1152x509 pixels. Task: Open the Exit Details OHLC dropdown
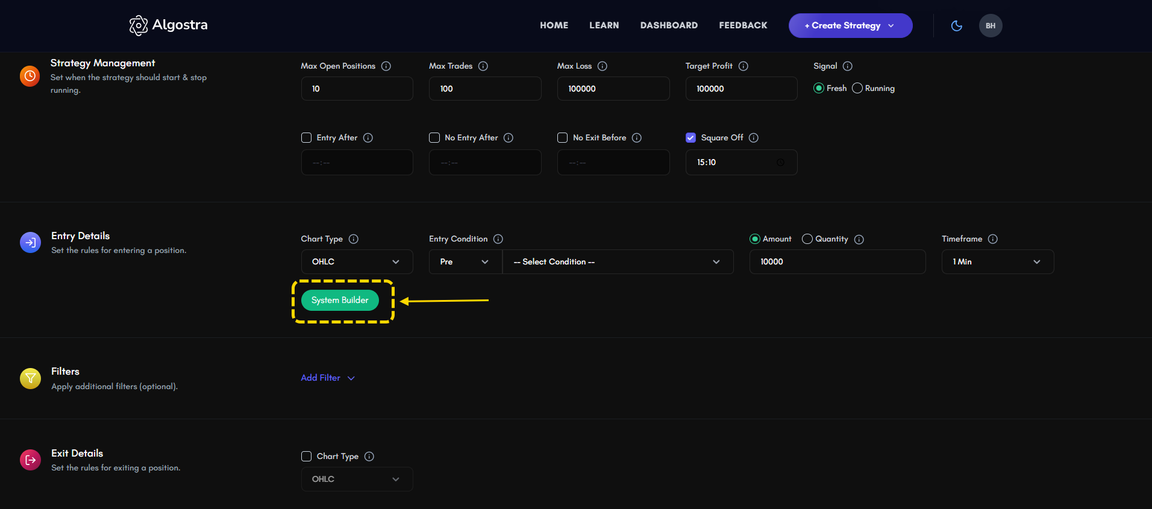[357, 479]
